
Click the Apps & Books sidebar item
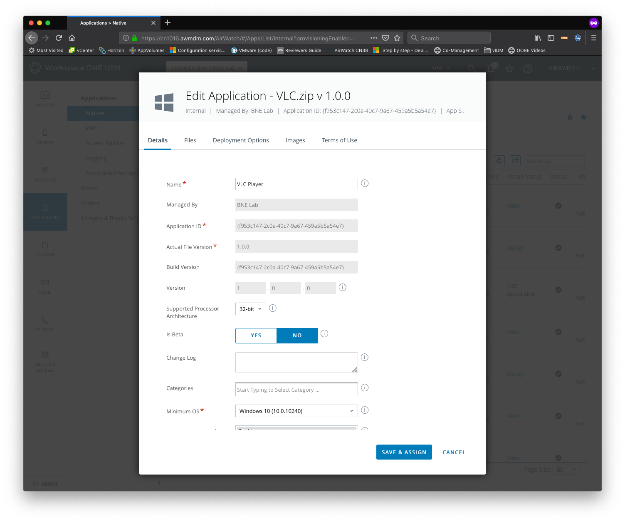(x=45, y=211)
